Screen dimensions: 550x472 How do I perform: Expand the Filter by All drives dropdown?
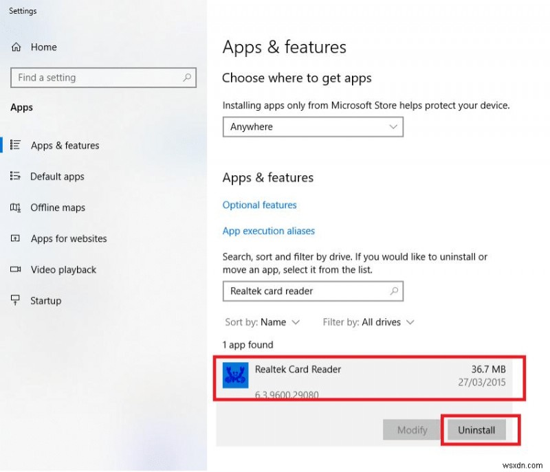pyautogui.click(x=369, y=322)
